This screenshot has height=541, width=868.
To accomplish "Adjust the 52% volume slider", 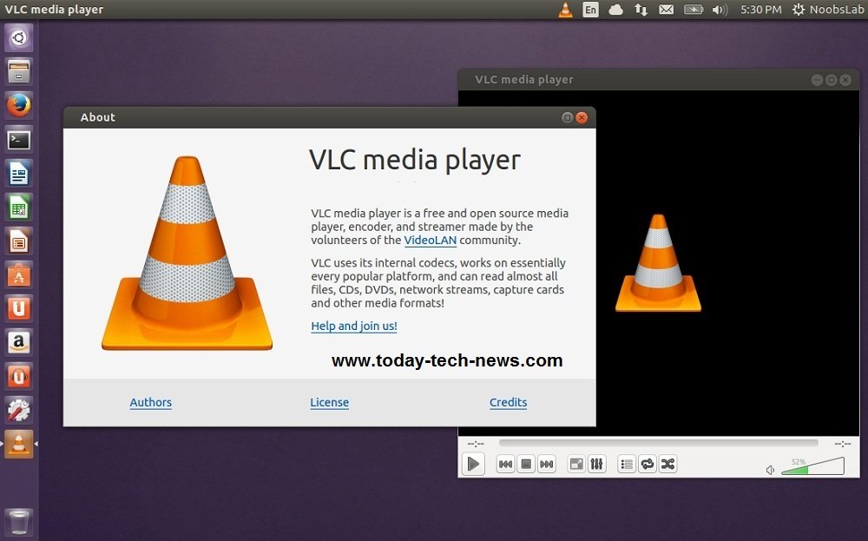I will pyautogui.click(x=807, y=469).
